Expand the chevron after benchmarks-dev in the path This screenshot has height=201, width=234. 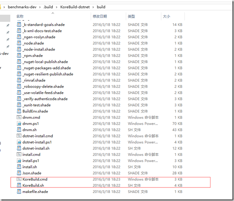click(40, 7)
